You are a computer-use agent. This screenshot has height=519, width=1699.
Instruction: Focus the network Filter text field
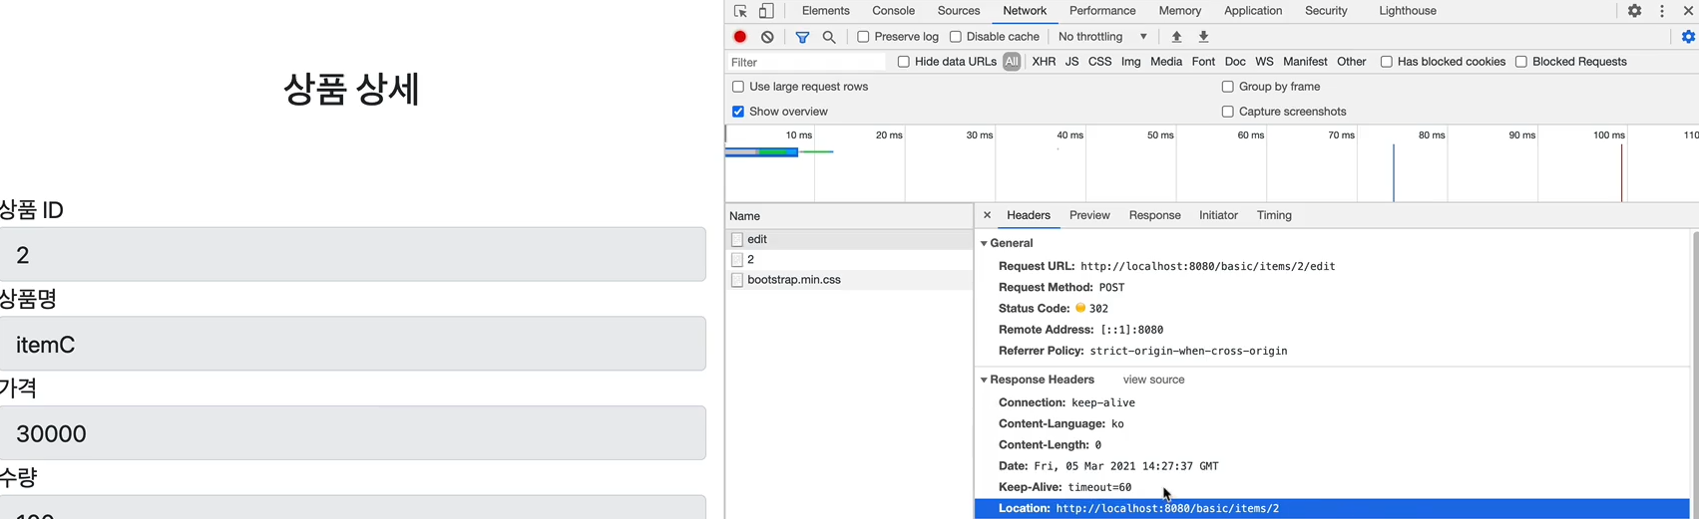[806, 62]
